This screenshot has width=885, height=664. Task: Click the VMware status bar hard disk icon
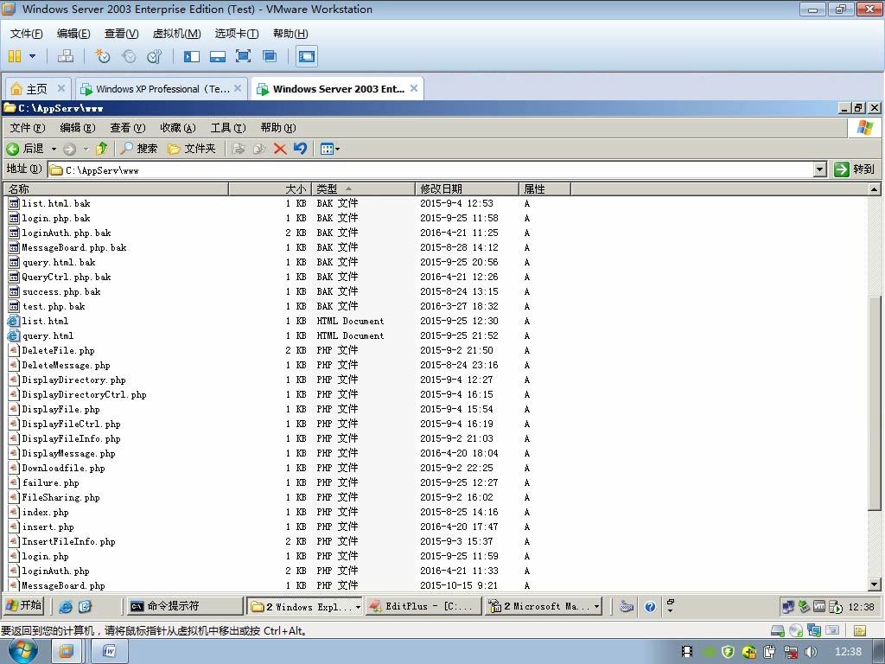(777, 630)
